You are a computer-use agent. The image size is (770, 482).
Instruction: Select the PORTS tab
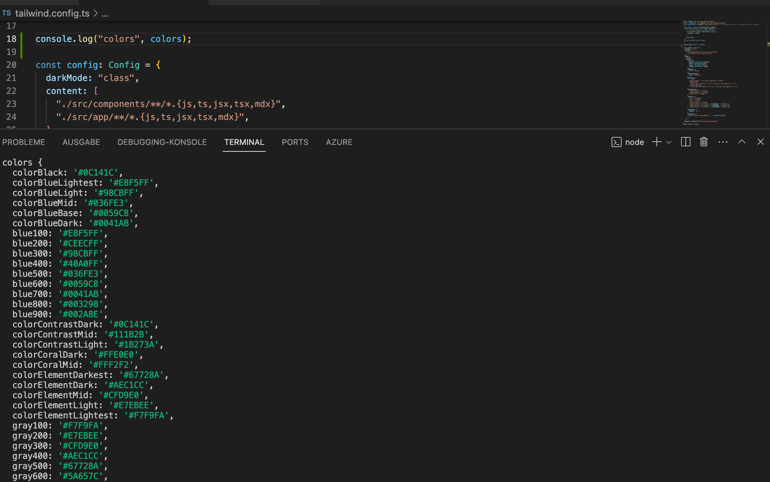(x=295, y=142)
